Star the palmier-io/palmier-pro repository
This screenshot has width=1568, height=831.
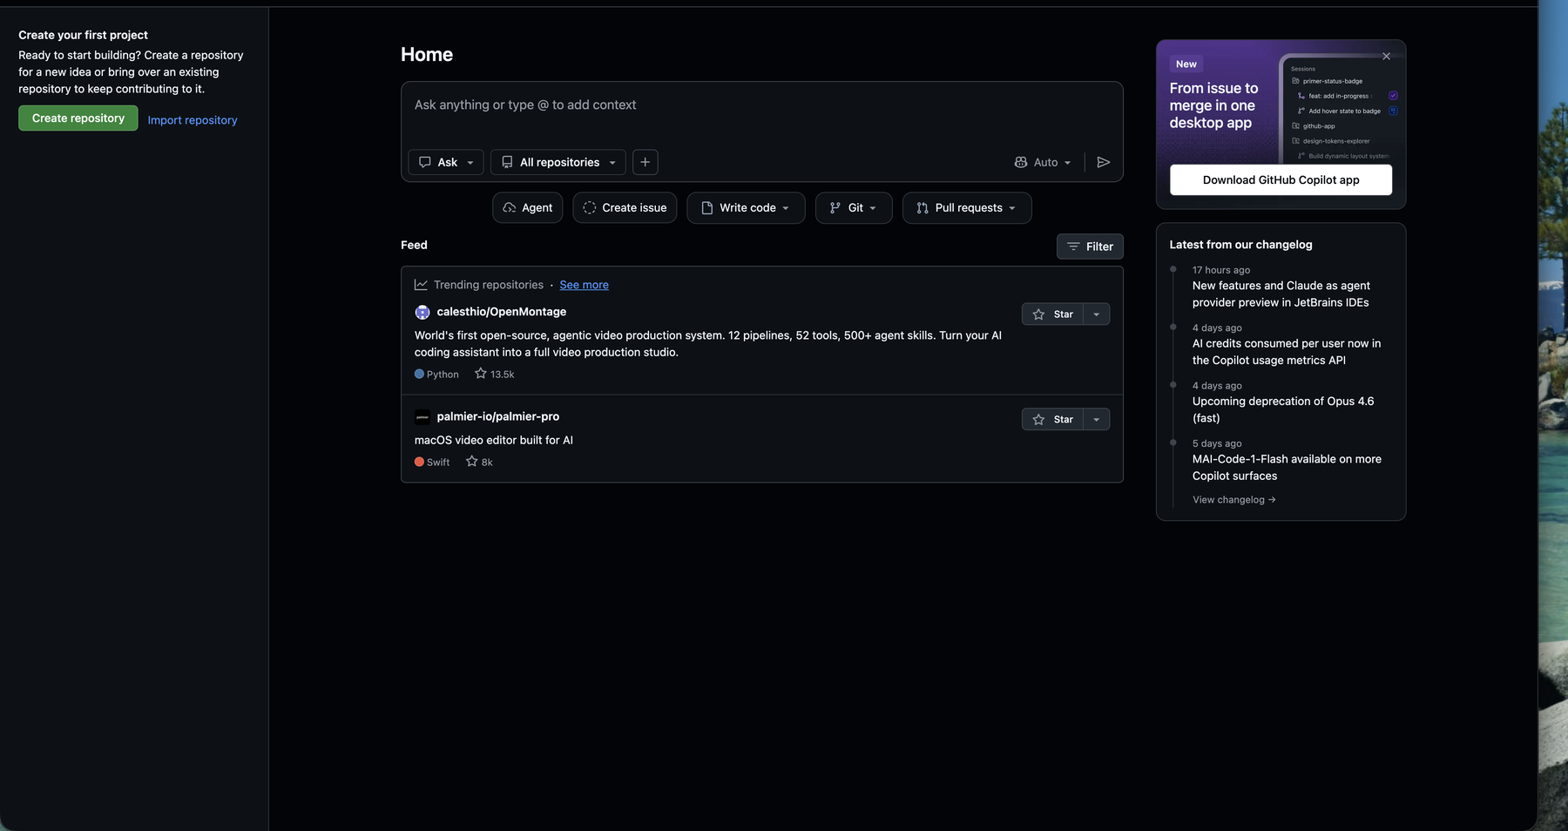[1053, 419]
